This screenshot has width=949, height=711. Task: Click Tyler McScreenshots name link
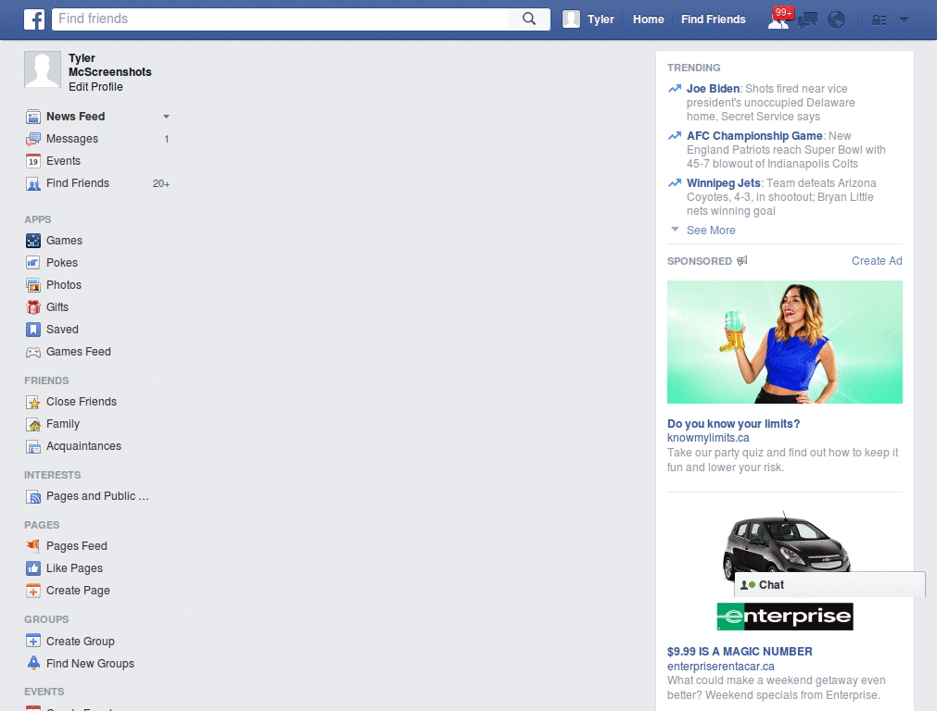point(109,65)
